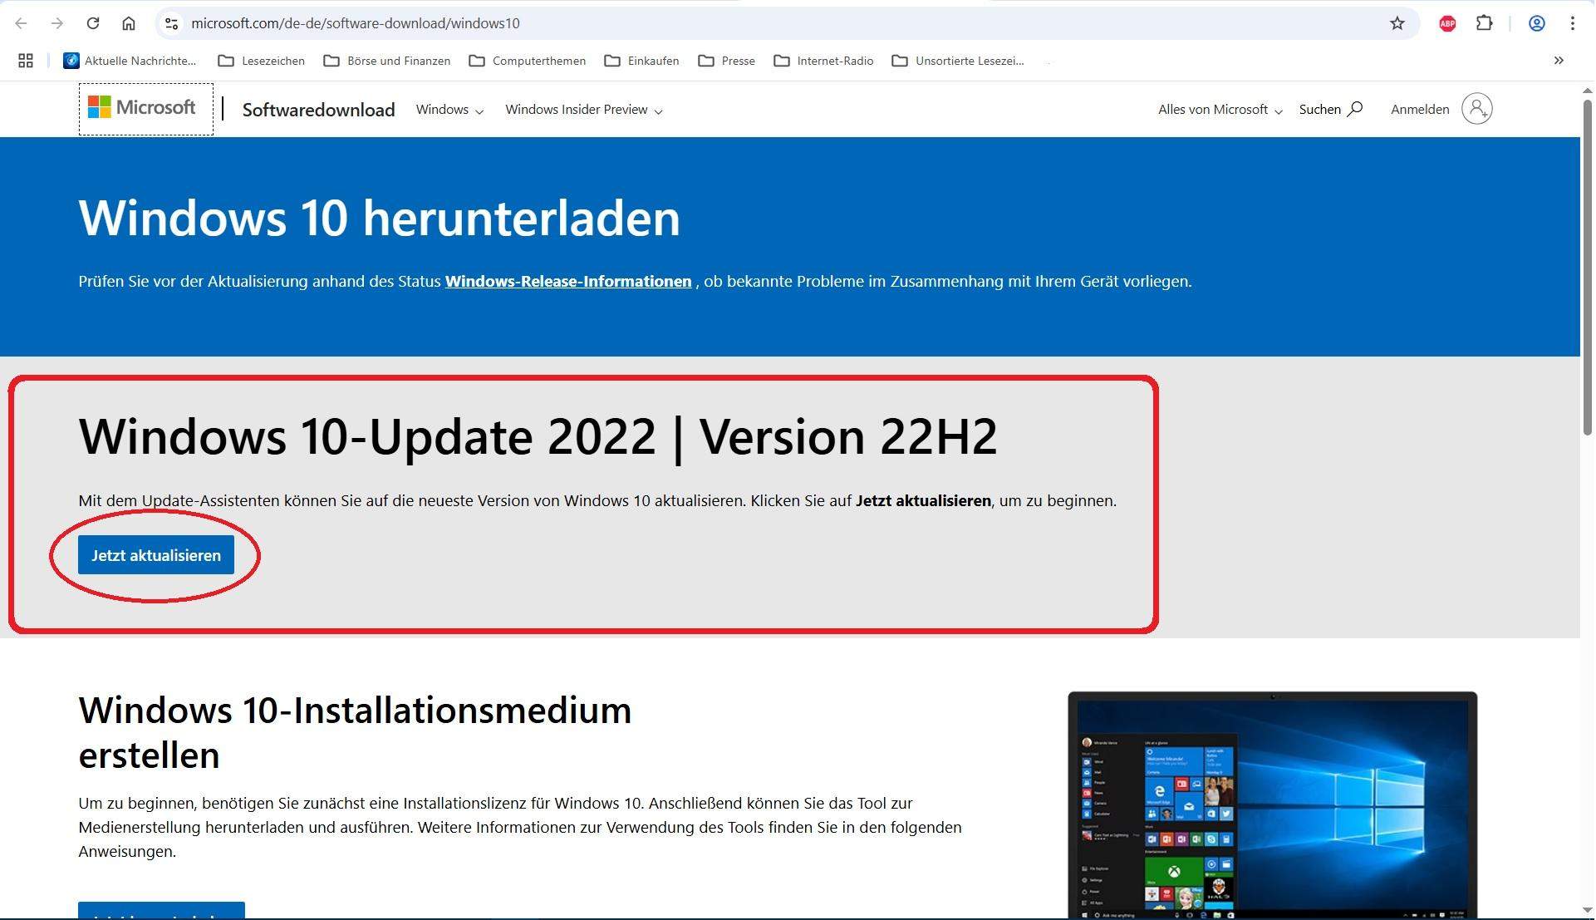Open the browser three-dot menu
This screenshot has width=1596, height=920.
coord(1574,23)
